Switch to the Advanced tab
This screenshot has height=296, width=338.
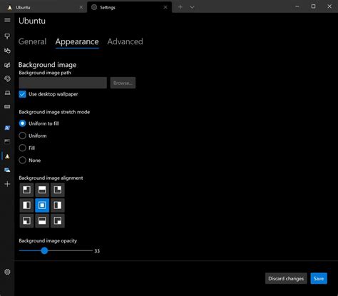pos(126,41)
